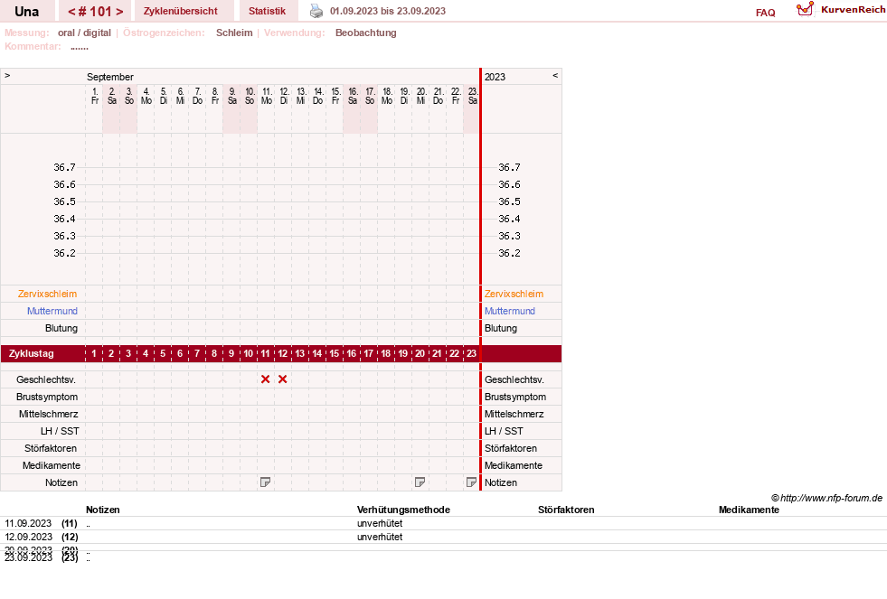
Task: Click the 11.09.2023 notes table row
Action: pyautogui.click(x=443, y=523)
